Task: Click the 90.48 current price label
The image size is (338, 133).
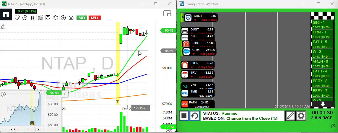Action: pos(168,30)
